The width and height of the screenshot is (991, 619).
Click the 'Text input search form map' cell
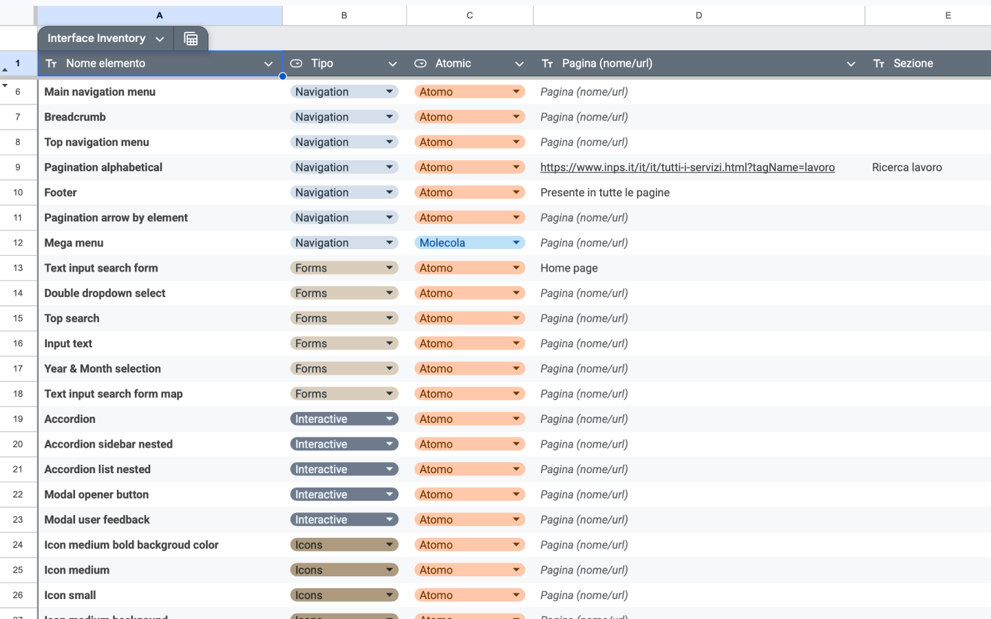160,394
